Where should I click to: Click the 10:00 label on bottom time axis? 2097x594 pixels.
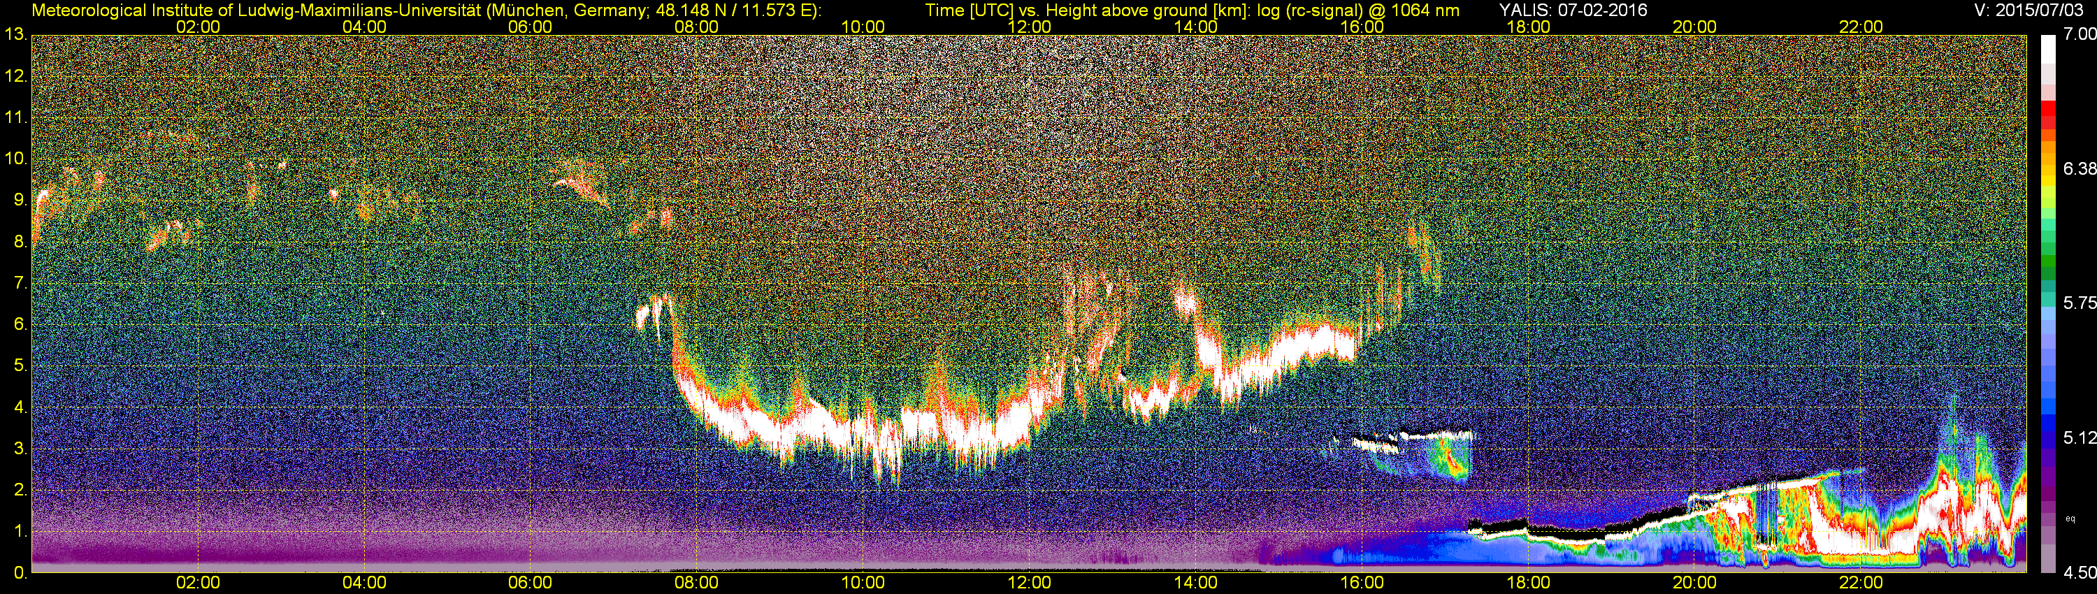pyautogui.click(x=863, y=583)
